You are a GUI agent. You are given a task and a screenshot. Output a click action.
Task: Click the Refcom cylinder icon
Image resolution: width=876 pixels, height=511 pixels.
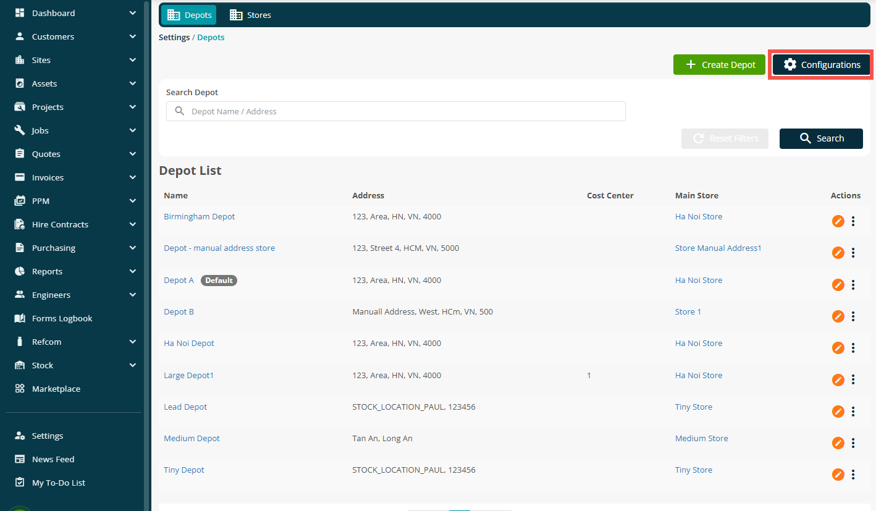point(20,342)
